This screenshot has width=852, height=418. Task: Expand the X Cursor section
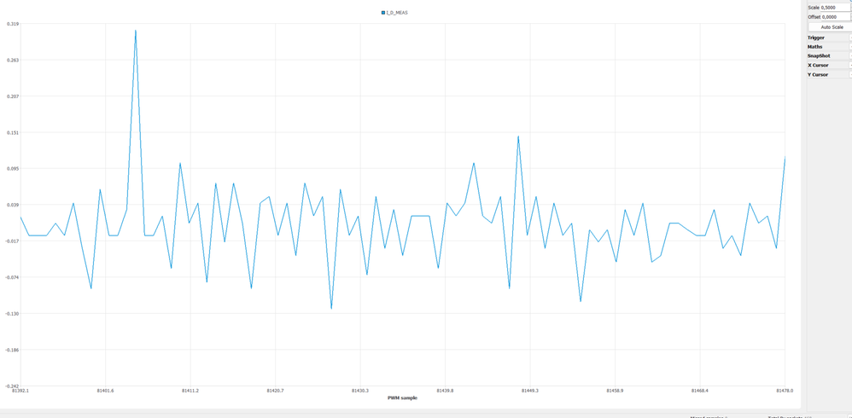point(829,65)
